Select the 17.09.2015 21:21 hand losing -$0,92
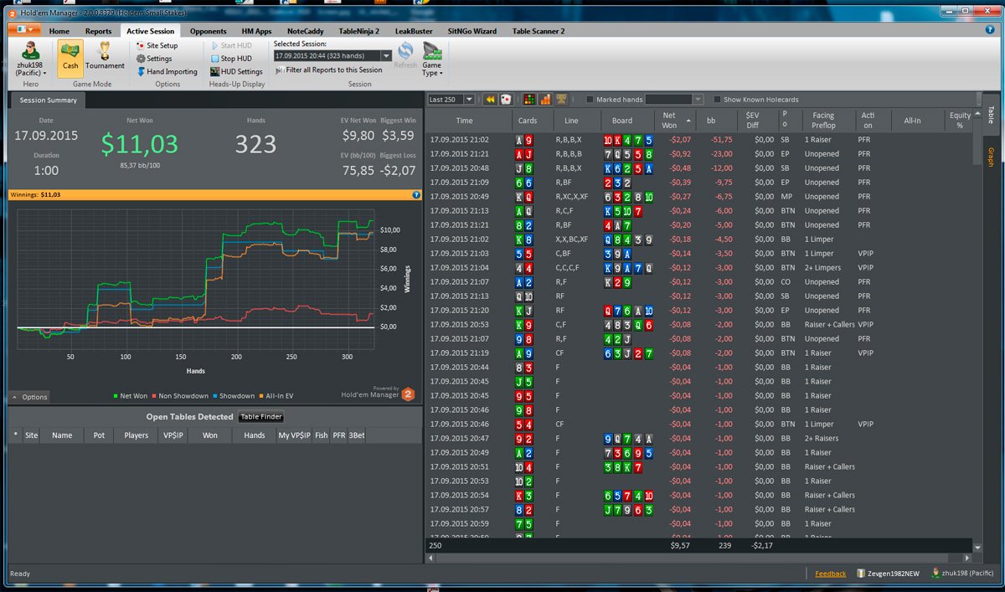This screenshot has width=1005, height=592. [x=699, y=154]
